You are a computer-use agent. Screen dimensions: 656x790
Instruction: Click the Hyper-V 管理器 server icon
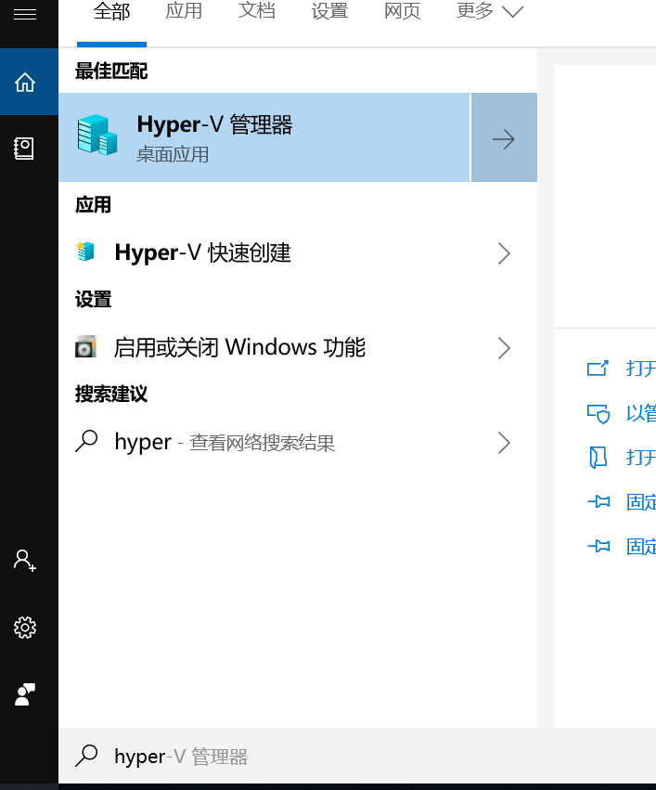(x=97, y=135)
